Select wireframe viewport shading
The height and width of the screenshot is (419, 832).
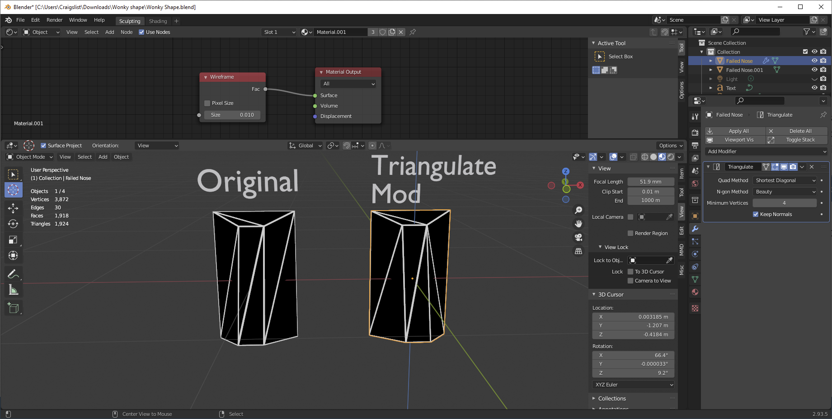pos(645,157)
